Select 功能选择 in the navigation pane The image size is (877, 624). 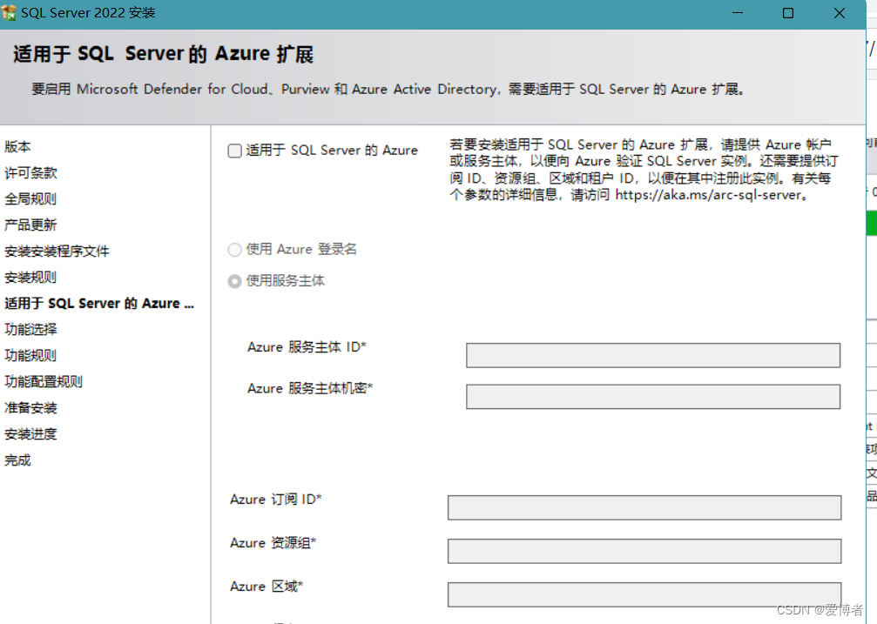(x=29, y=329)
